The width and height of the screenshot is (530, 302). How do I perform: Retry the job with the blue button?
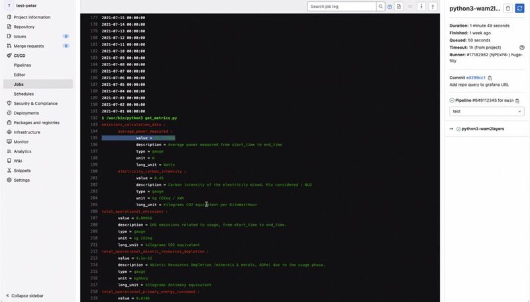519,9
